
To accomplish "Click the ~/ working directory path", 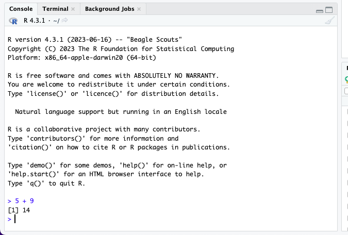I will coord(56,21).
